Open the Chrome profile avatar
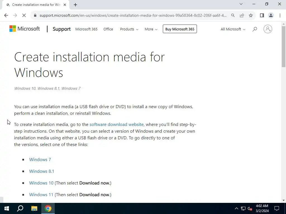The width and height of the screenshot is (286, 214). tap(271, 16)
